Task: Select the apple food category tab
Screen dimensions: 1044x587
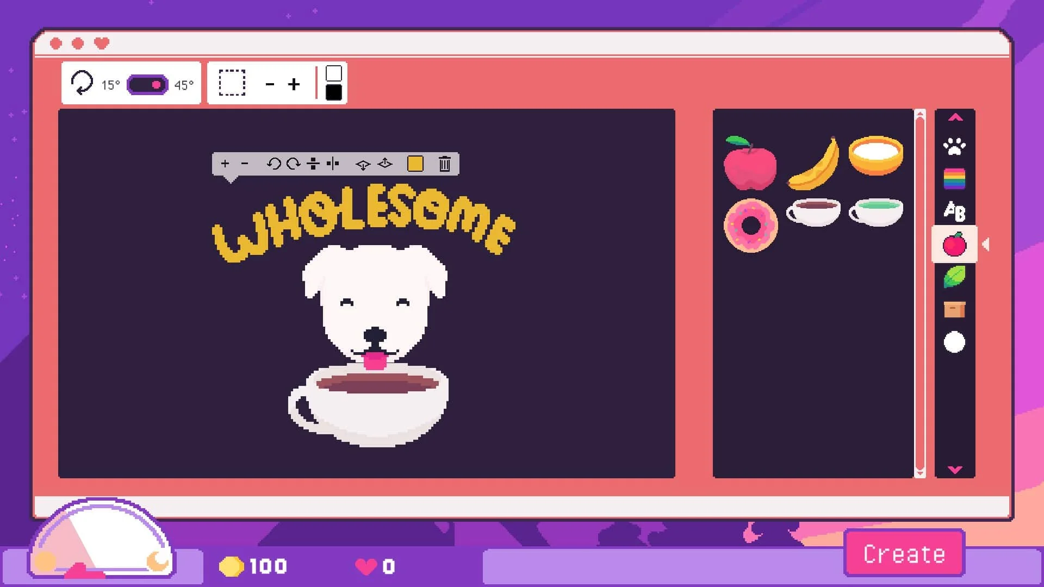Action: pos(954,245)
